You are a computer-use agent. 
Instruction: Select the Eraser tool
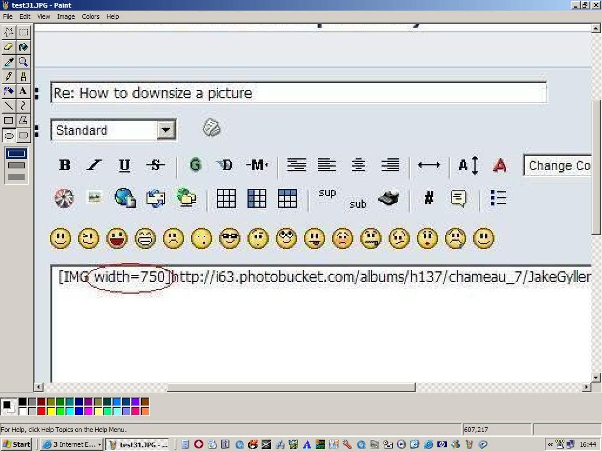click(9, 47)
